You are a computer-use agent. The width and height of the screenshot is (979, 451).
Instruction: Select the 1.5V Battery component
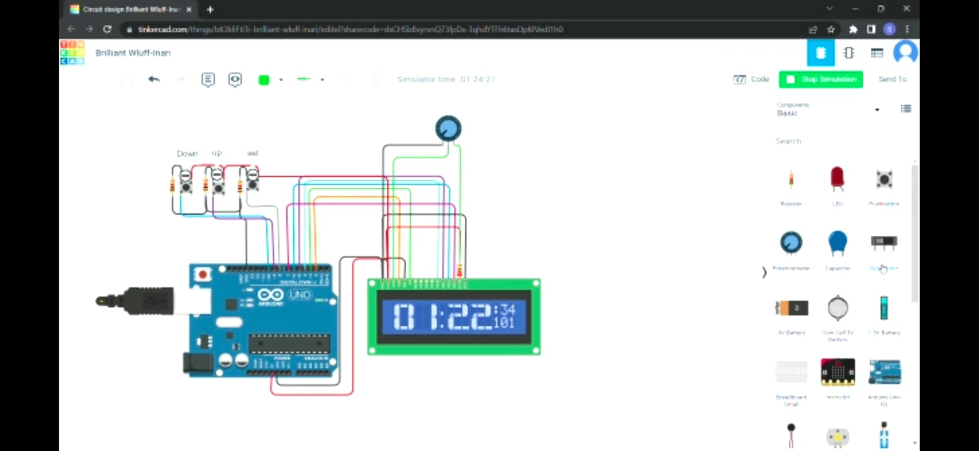884,314
